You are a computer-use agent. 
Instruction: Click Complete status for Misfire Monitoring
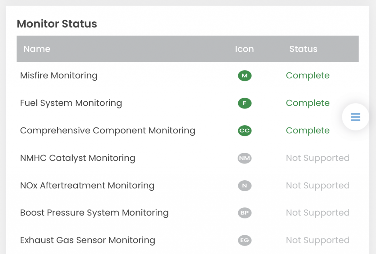point(308,76)
